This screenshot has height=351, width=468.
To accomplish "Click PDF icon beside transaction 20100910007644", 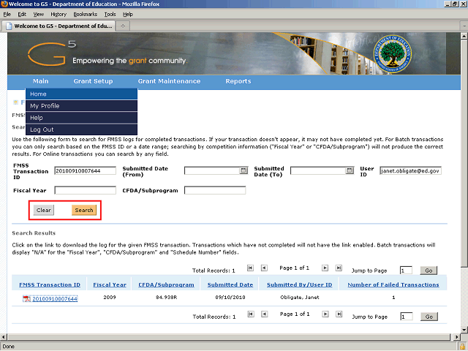I will point(26,299).
